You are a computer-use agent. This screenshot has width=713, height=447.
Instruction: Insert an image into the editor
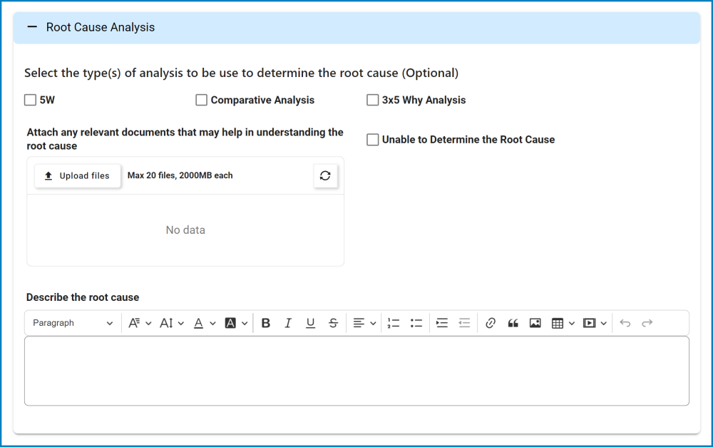[535, 322]
